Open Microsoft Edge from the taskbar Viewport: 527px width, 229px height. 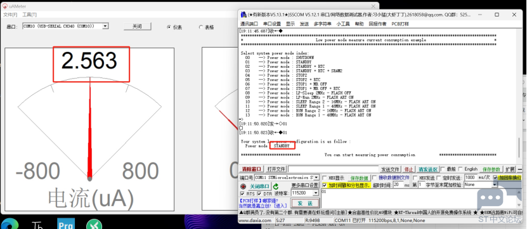click(9, 225)
